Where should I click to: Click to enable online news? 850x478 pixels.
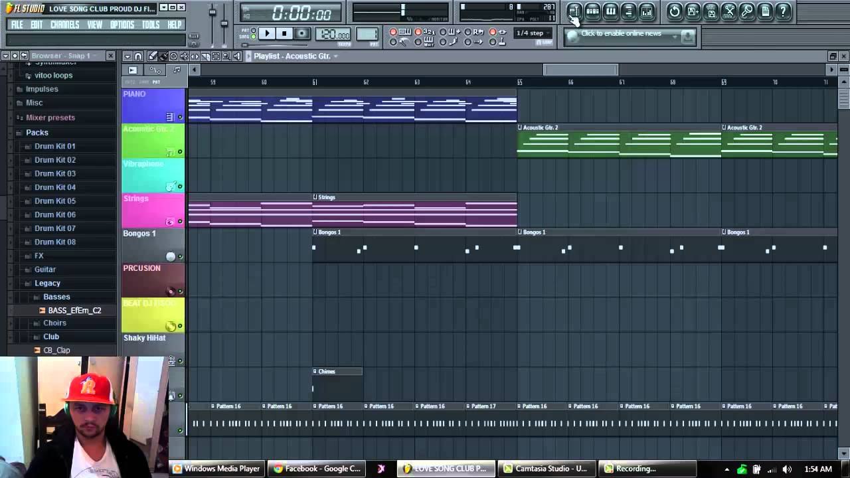(621, 33)
